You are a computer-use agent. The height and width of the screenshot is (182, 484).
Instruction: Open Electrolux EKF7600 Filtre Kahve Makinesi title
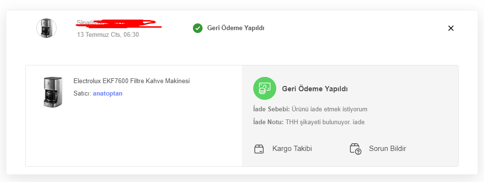[132, 81]
